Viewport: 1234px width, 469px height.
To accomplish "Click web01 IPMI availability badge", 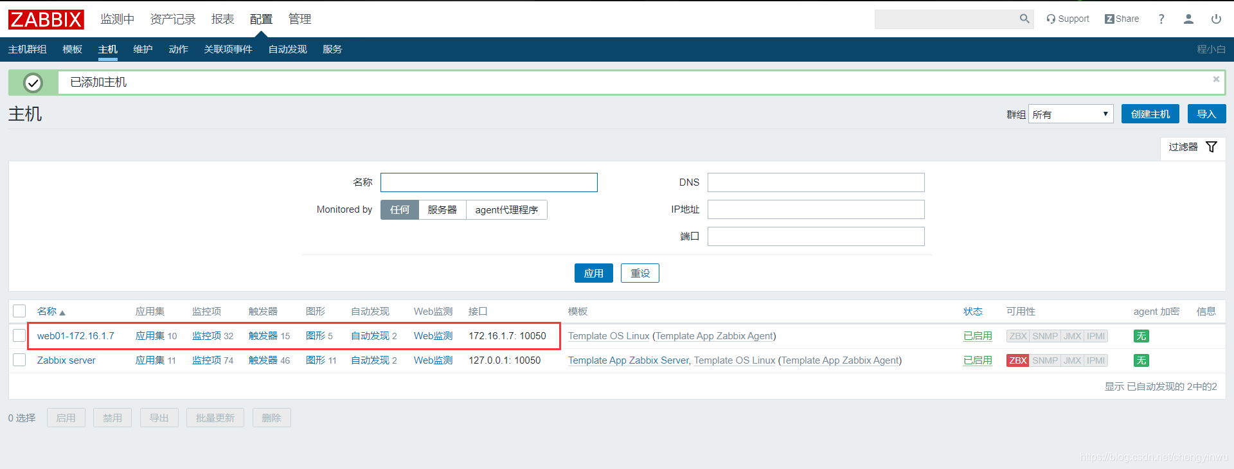I will point(1096,336).
